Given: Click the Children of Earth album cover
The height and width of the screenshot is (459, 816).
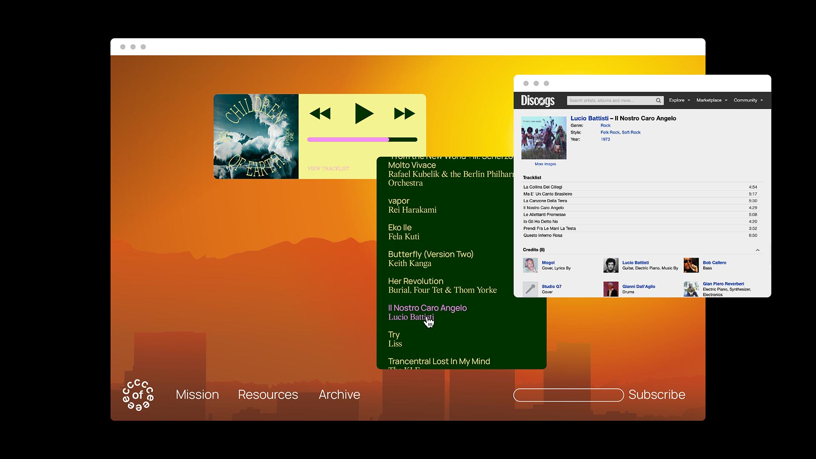Looking at the screenshot, I should click(x=256, y=136).
